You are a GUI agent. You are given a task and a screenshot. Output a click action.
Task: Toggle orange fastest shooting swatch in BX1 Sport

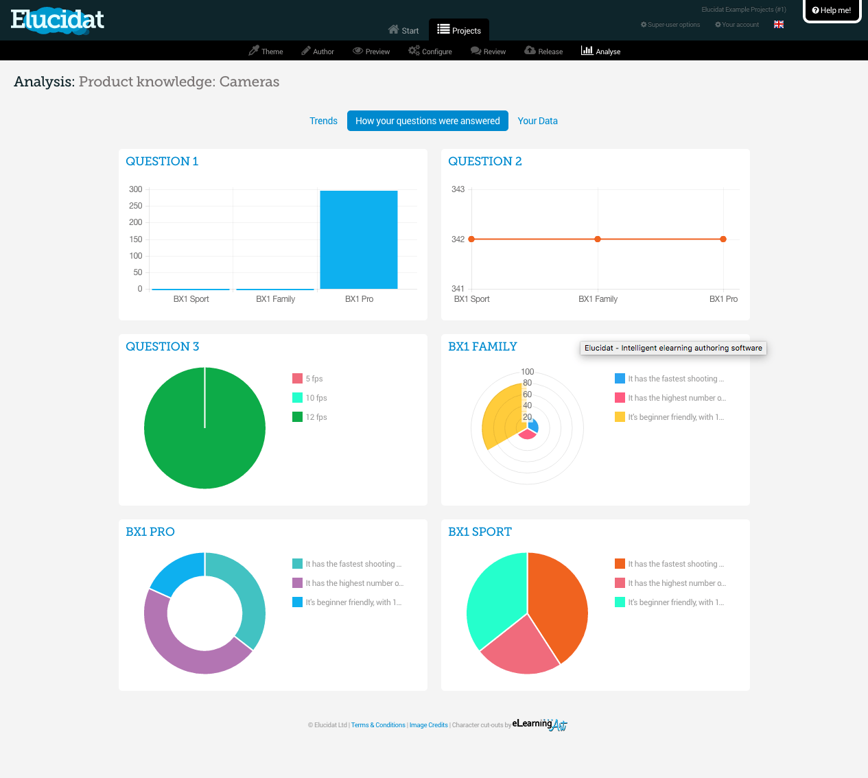620,563
